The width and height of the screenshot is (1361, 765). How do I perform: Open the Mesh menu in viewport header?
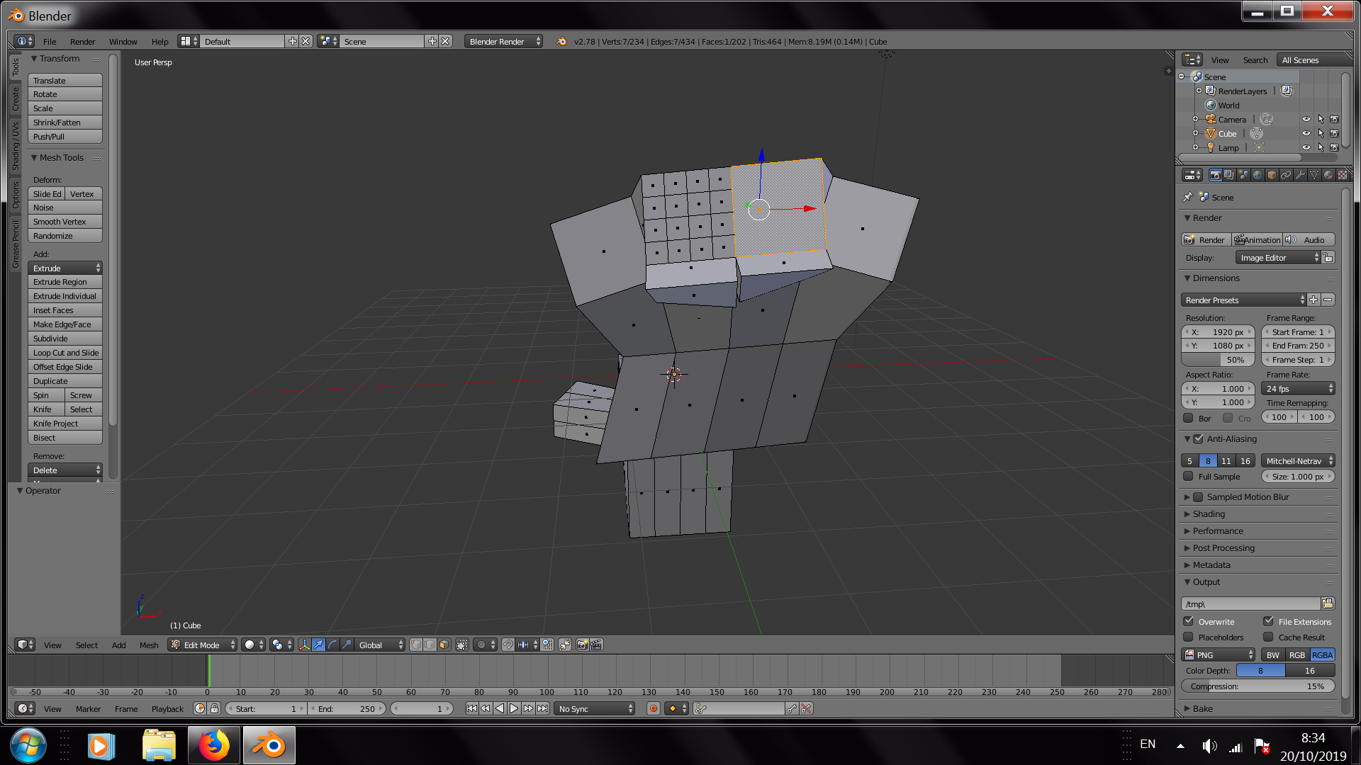[149, 645]
